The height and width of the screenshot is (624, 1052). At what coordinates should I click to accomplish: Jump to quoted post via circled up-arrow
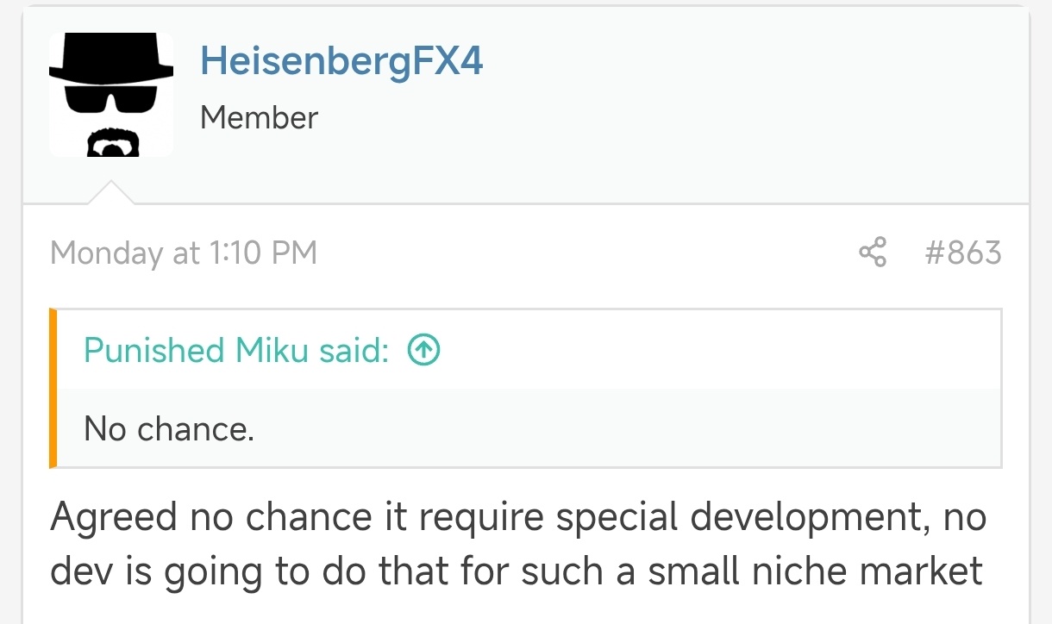[423, 350]
